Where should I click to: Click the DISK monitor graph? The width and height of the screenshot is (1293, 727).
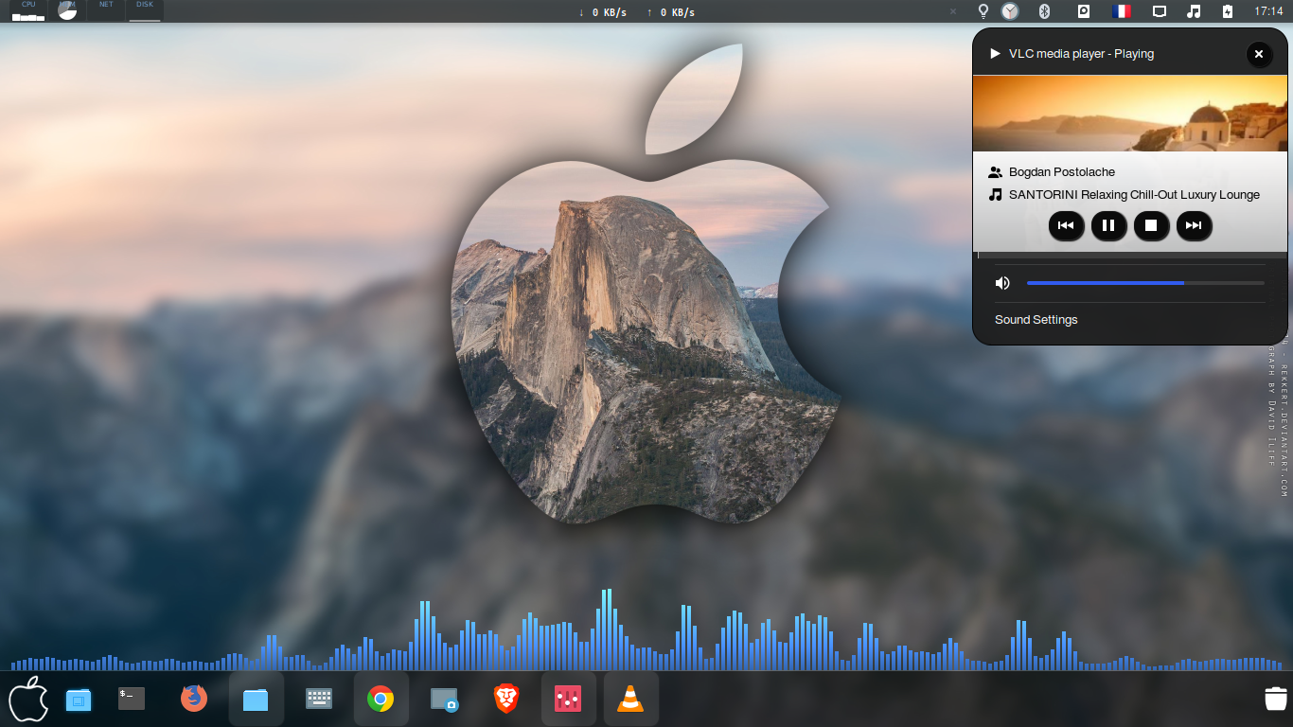pos(144,11)
